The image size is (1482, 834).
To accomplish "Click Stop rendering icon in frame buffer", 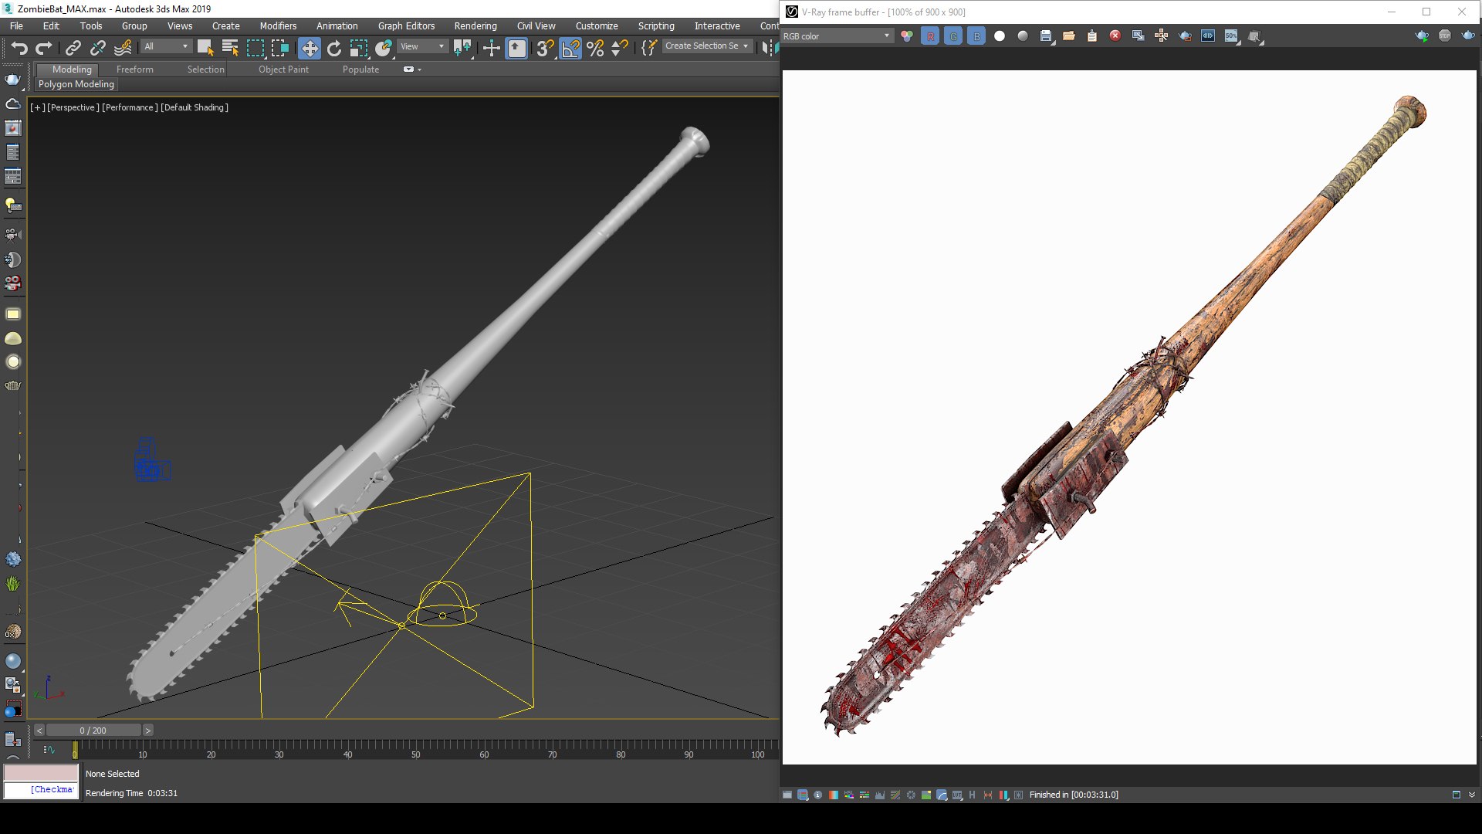I will 1445,36.
